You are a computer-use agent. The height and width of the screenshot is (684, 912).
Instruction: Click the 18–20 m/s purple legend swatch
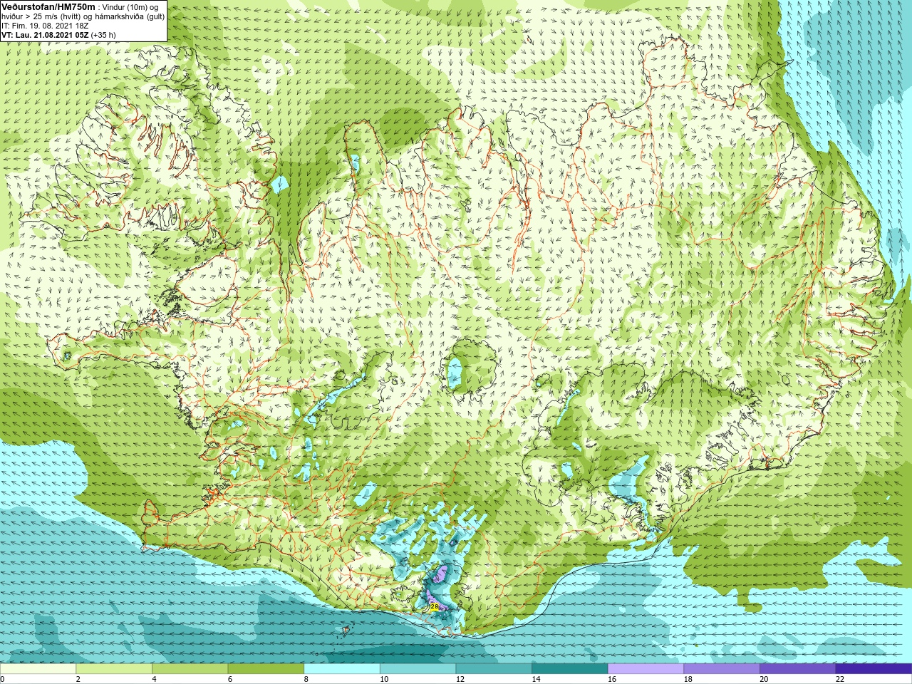[722, 669]
